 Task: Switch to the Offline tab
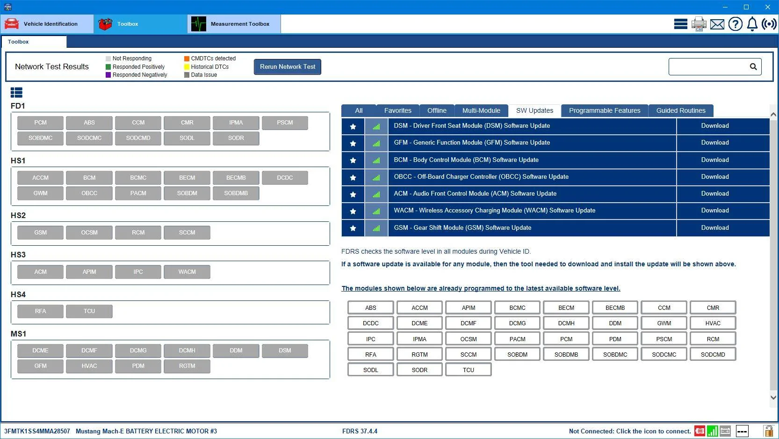tap(437, 110)
